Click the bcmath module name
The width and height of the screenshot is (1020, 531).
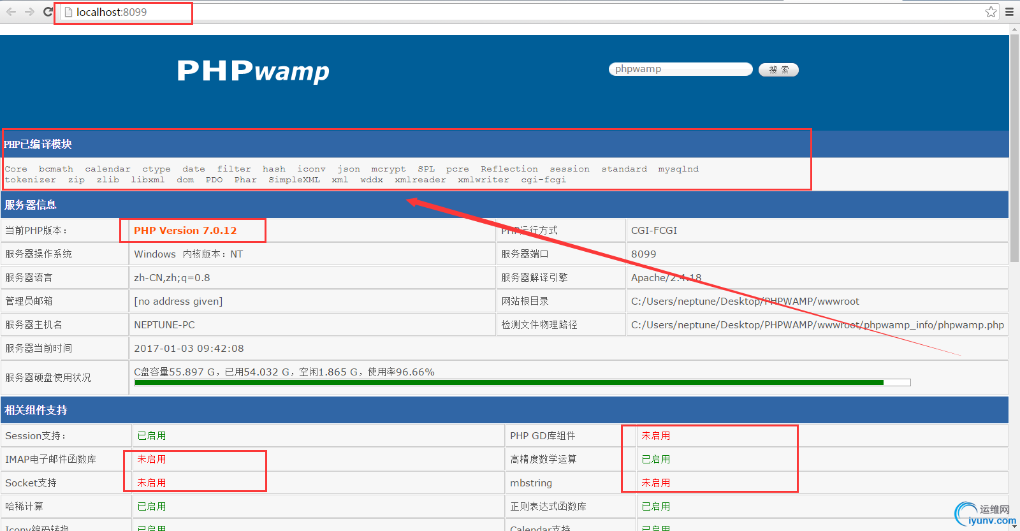pyautogui.click(x=56, y=169)
